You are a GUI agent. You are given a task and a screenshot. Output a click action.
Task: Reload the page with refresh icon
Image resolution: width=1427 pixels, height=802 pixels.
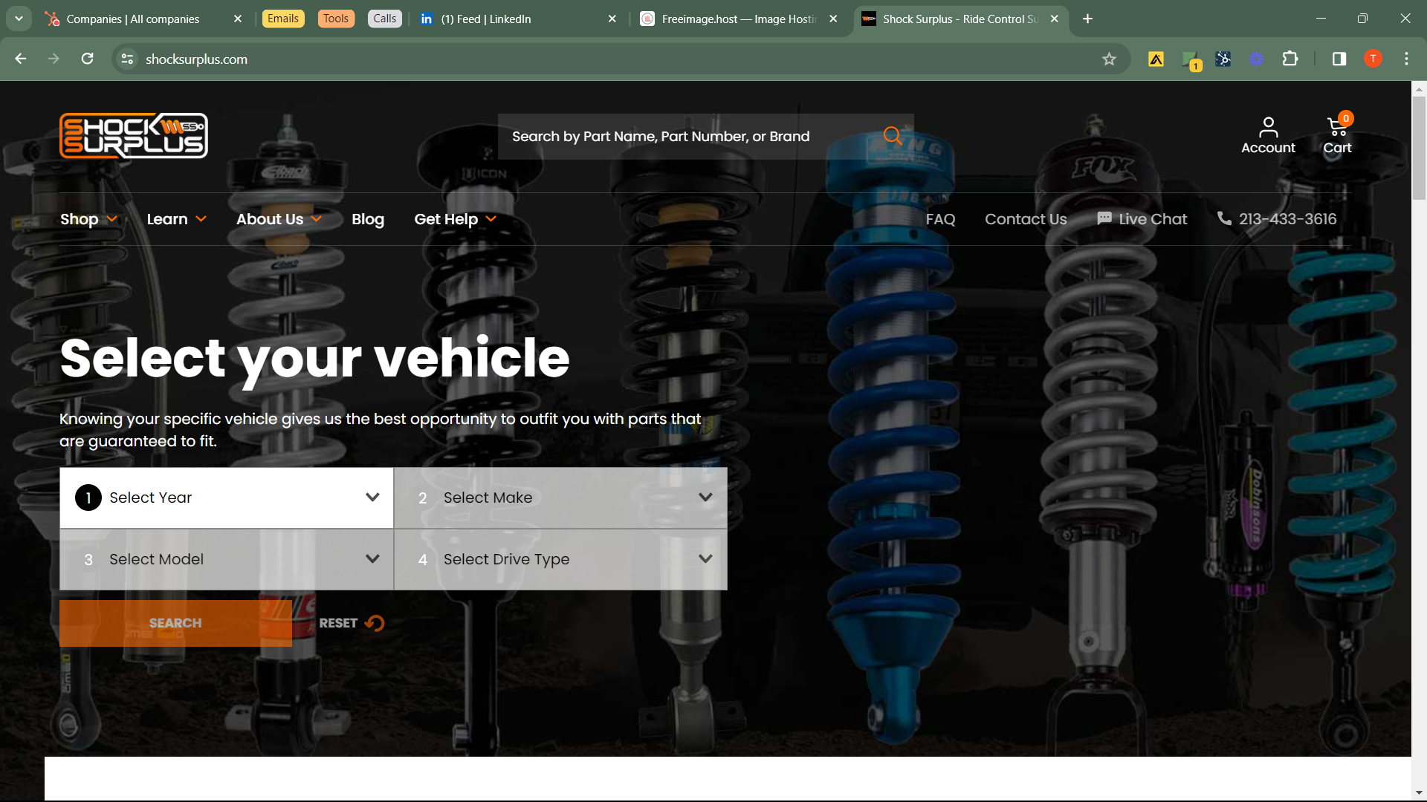(x=88, y=59)
